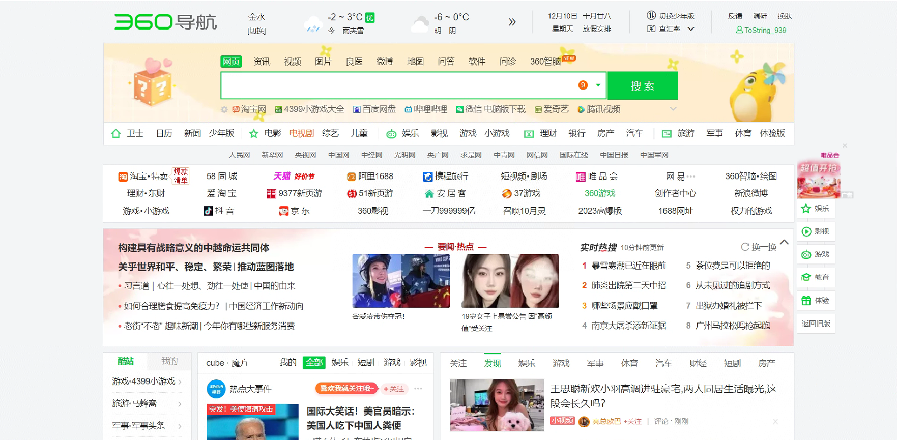Follow 热点大事件 with +关注
The height and width of the screenshot is (440, 897).
[394, 389]
